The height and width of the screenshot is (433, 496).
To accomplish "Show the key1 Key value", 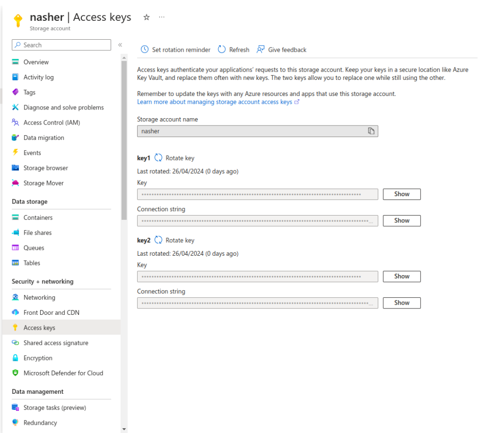I will click(402, 194).
